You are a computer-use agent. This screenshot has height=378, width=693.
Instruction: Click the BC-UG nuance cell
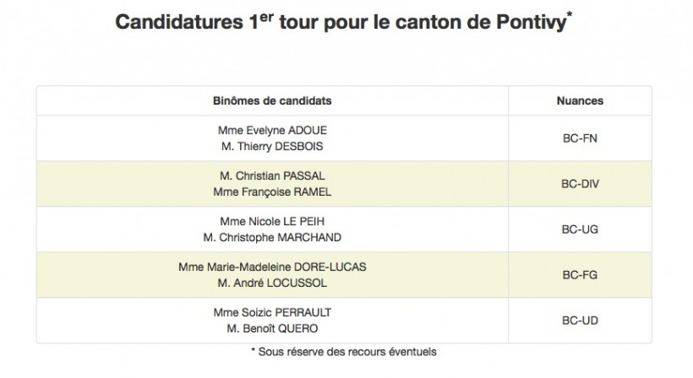(580, 229)
